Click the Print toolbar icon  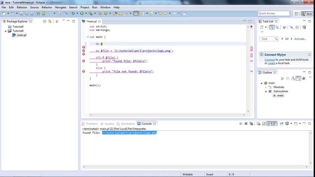click(x=32, y=13)
